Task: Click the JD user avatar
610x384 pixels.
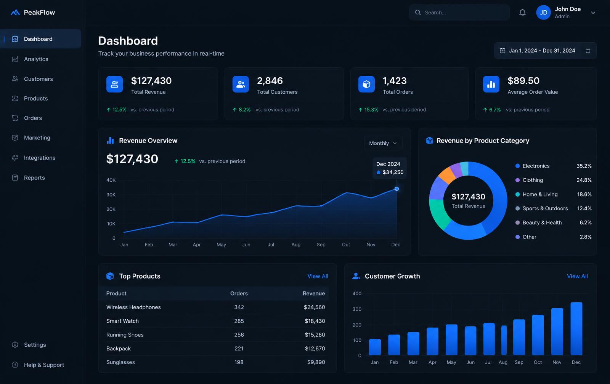Action: (543, 13)
